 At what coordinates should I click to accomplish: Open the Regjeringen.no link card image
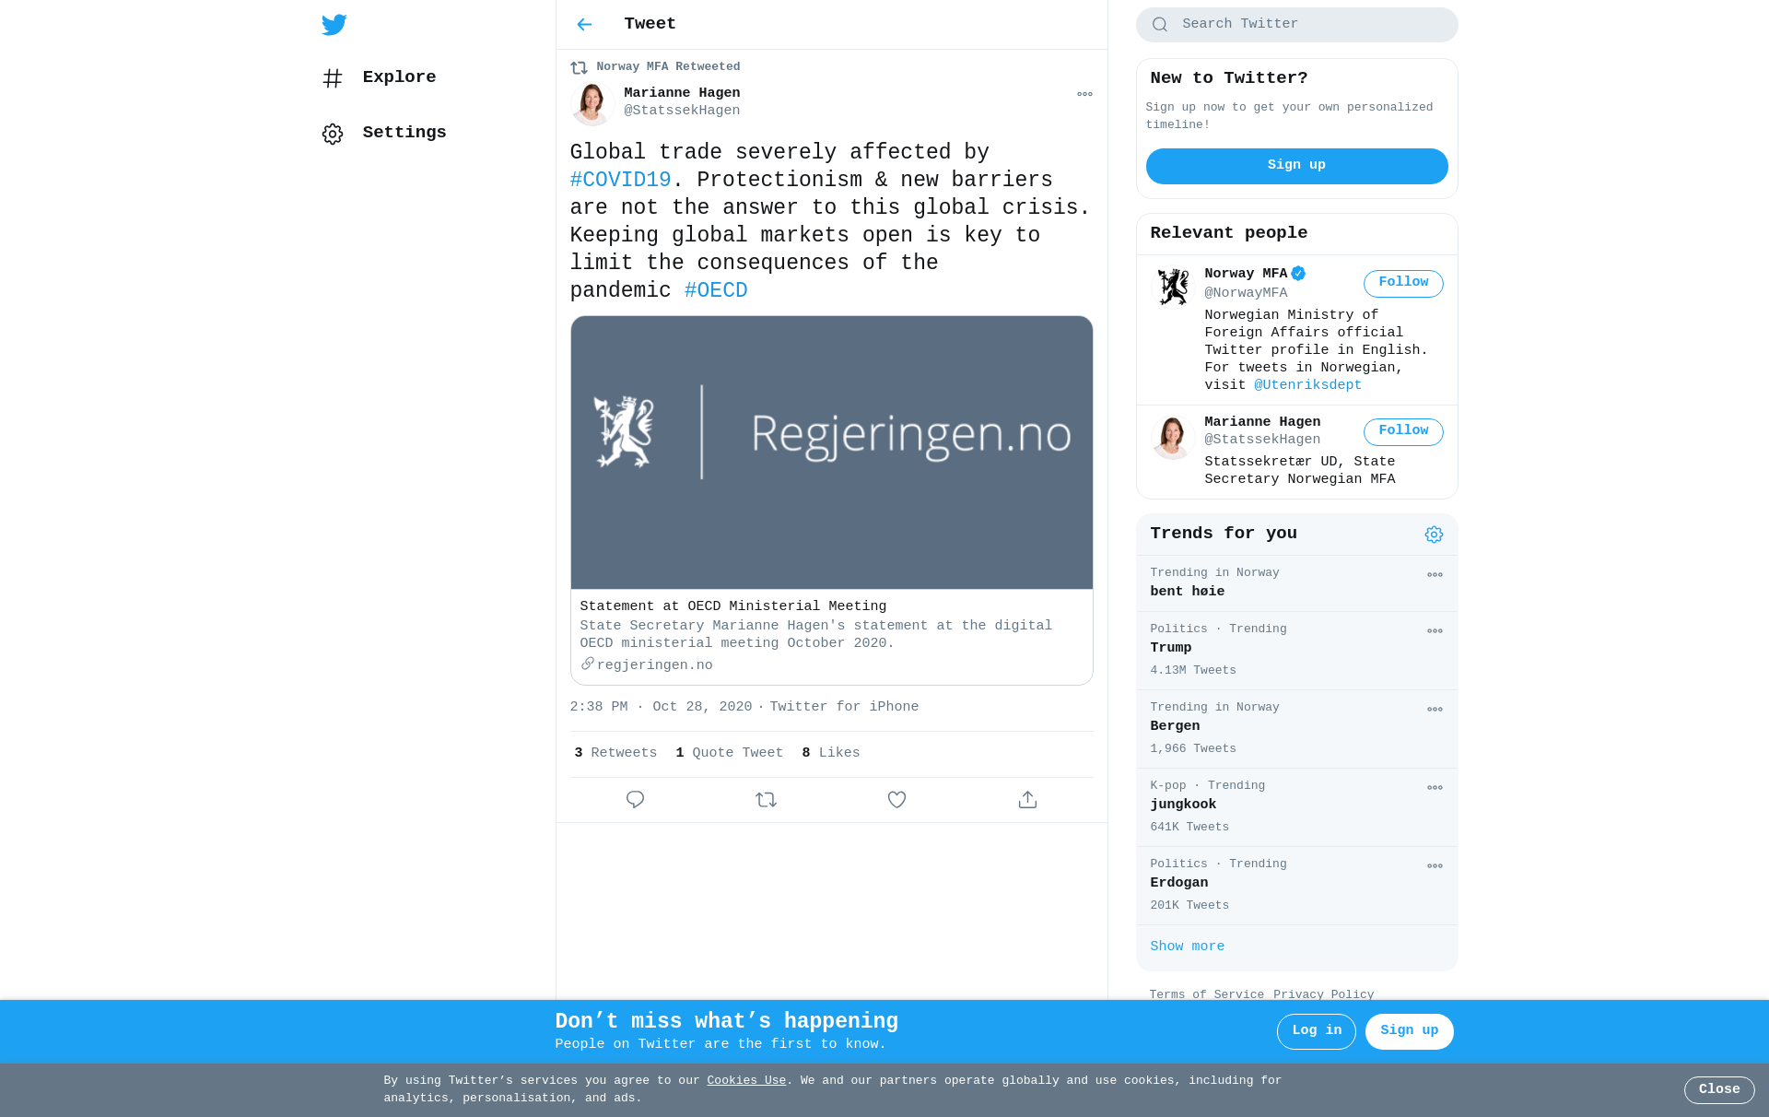tap(831, 453)
